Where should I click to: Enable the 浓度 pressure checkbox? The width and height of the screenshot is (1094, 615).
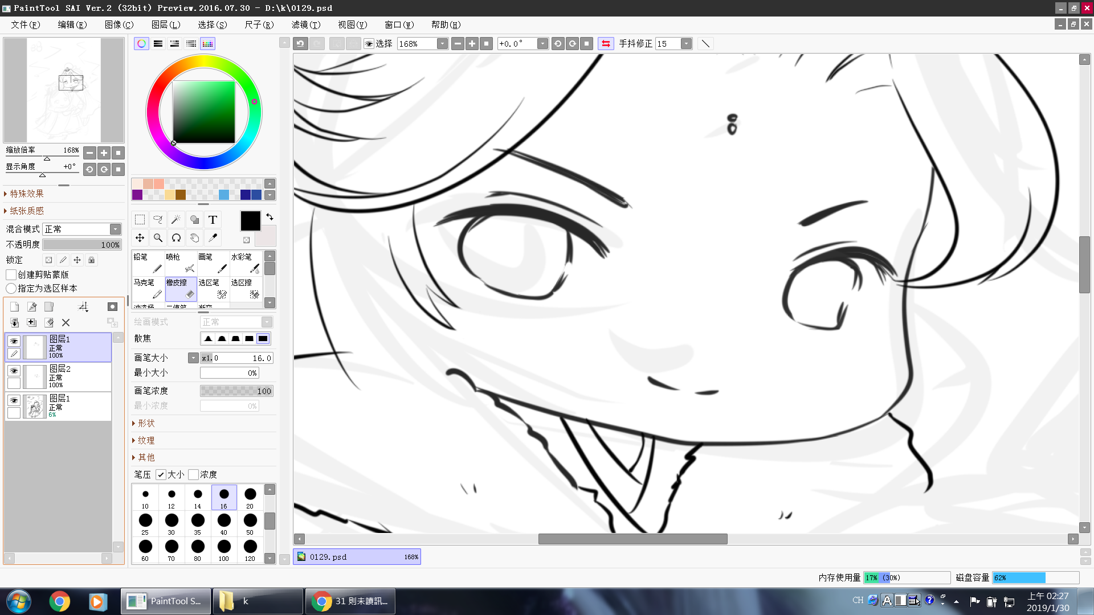point(193,475)
